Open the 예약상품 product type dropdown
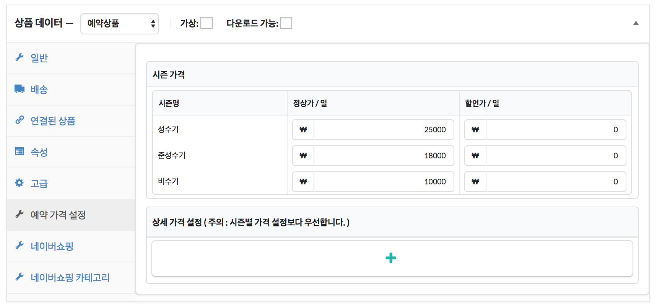 [120, 24]
